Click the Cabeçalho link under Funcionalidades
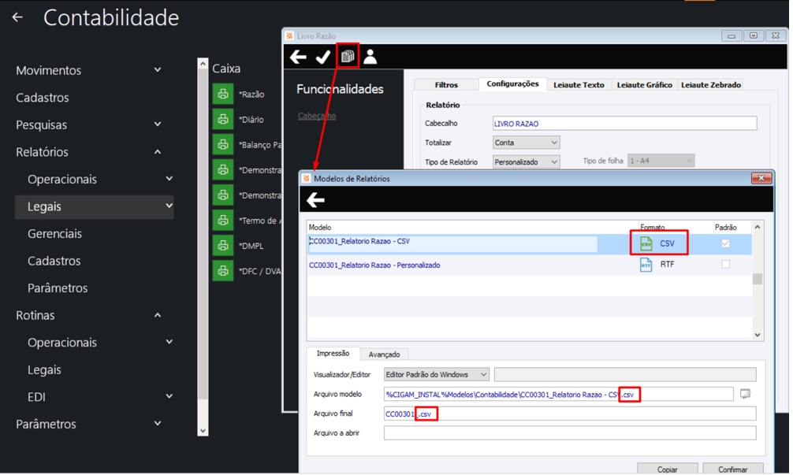This screenshot has width=793, height=475. coord(317,116)
